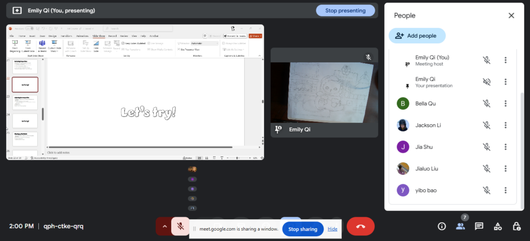
Task: Open the Animations tab in PowerPoint
Action: (82, 36)
